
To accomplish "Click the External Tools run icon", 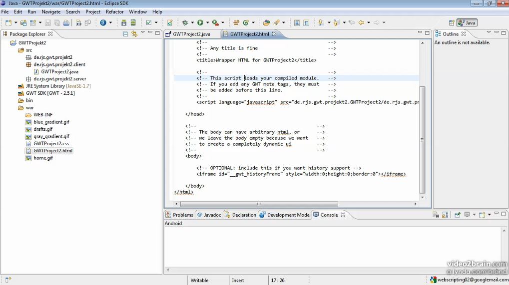I will click(x=215, y=22).
